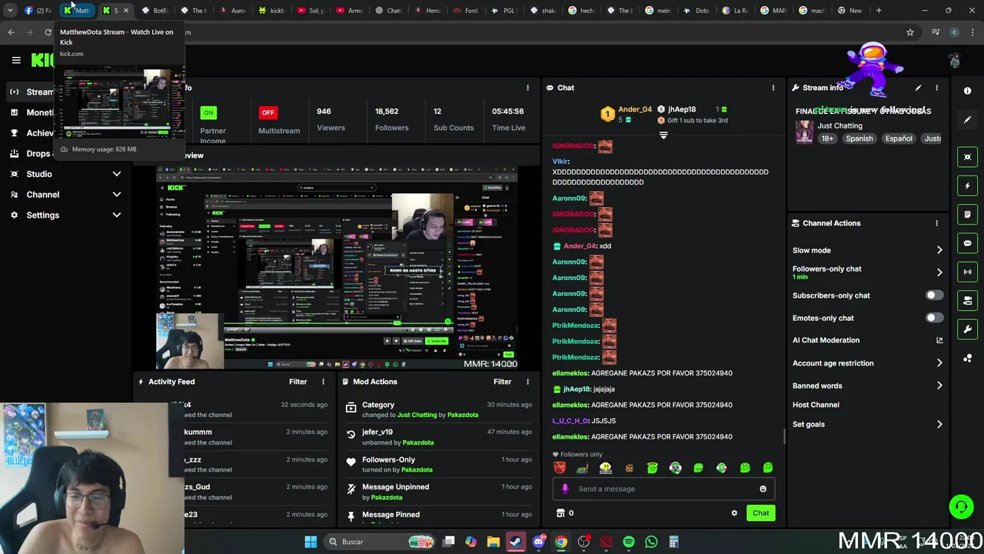984x554 pixels.
Task: Open Account age restriction options
Action: tap(939, 363)
